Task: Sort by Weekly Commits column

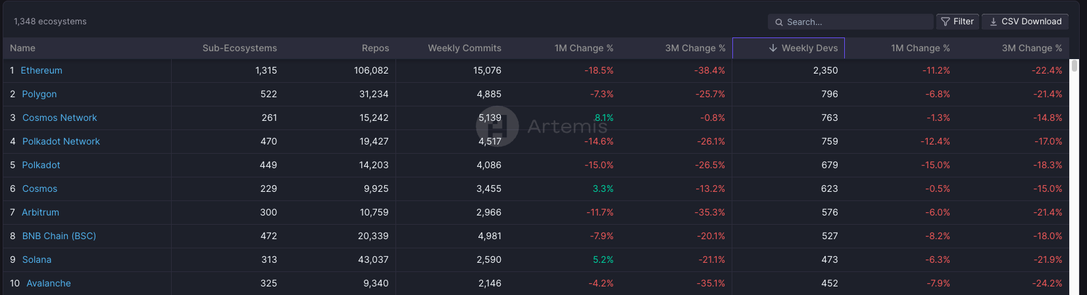Action: [465, 48]
